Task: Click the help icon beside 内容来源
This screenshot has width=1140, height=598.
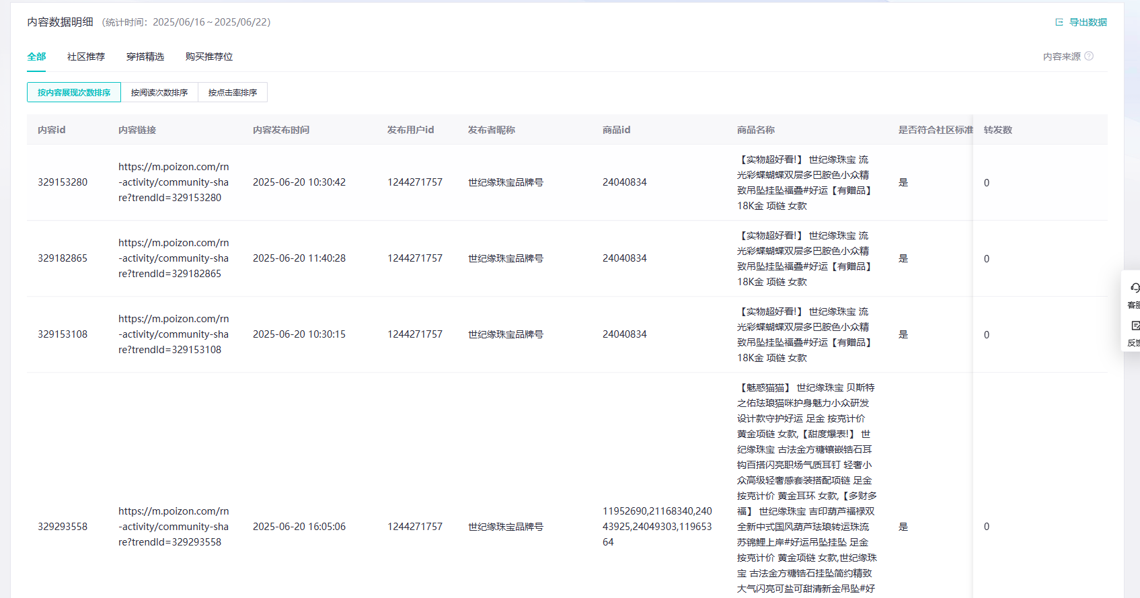Action: (1089, 57)
